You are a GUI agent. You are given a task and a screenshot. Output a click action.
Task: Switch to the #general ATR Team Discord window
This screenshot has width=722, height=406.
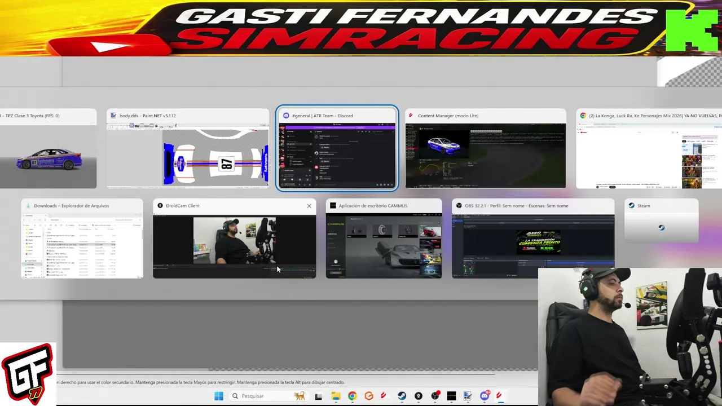[337, 149]
